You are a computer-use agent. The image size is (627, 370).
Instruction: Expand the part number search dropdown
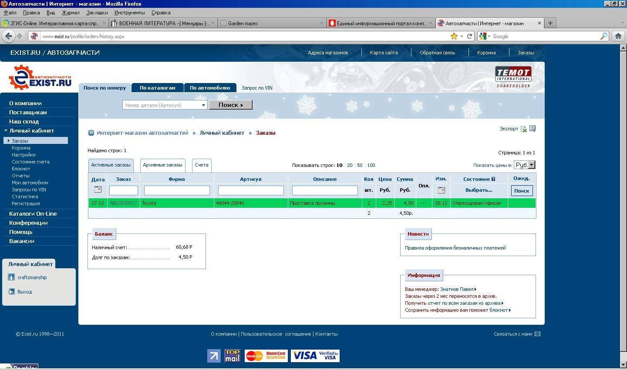pyautogui.click(x=203, y=105)
